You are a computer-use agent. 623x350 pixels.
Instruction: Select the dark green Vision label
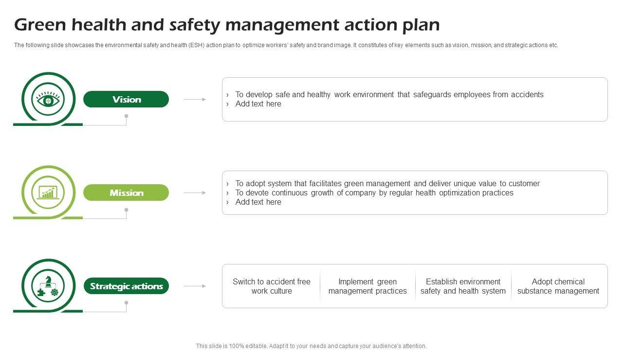pos(126,100)
